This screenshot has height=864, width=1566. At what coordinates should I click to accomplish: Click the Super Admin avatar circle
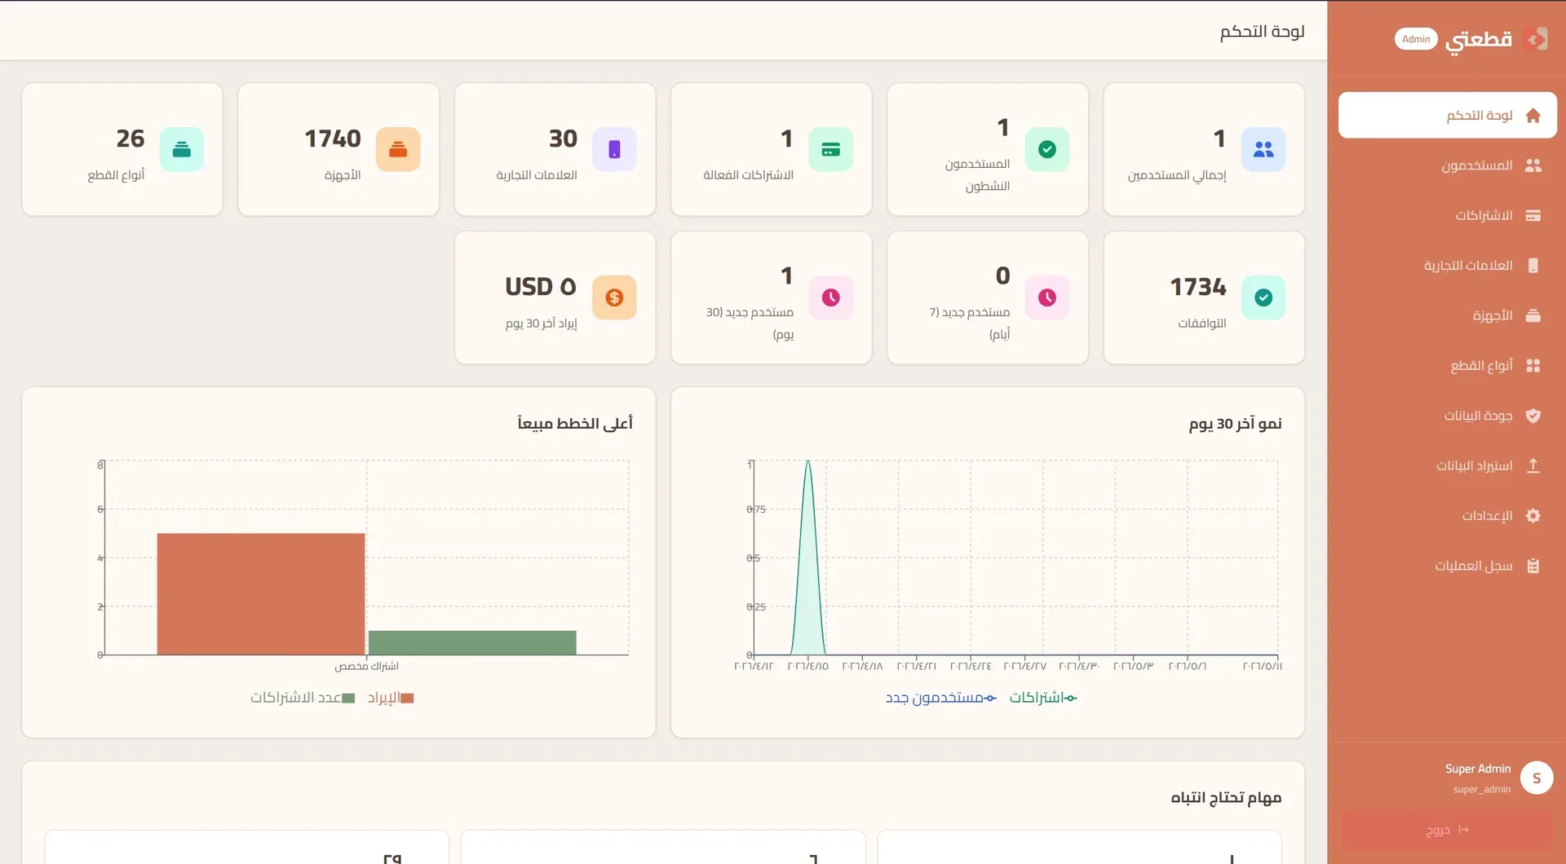pos(1537,778)
